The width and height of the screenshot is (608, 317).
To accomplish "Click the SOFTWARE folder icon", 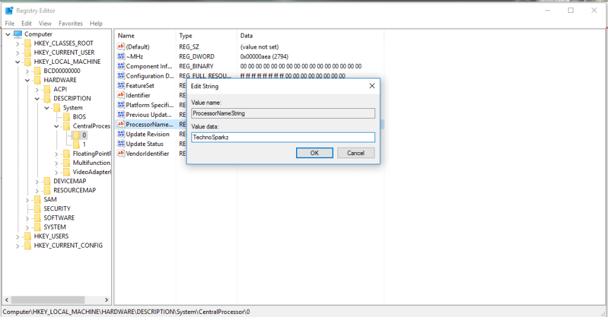I will click(38, 218).
